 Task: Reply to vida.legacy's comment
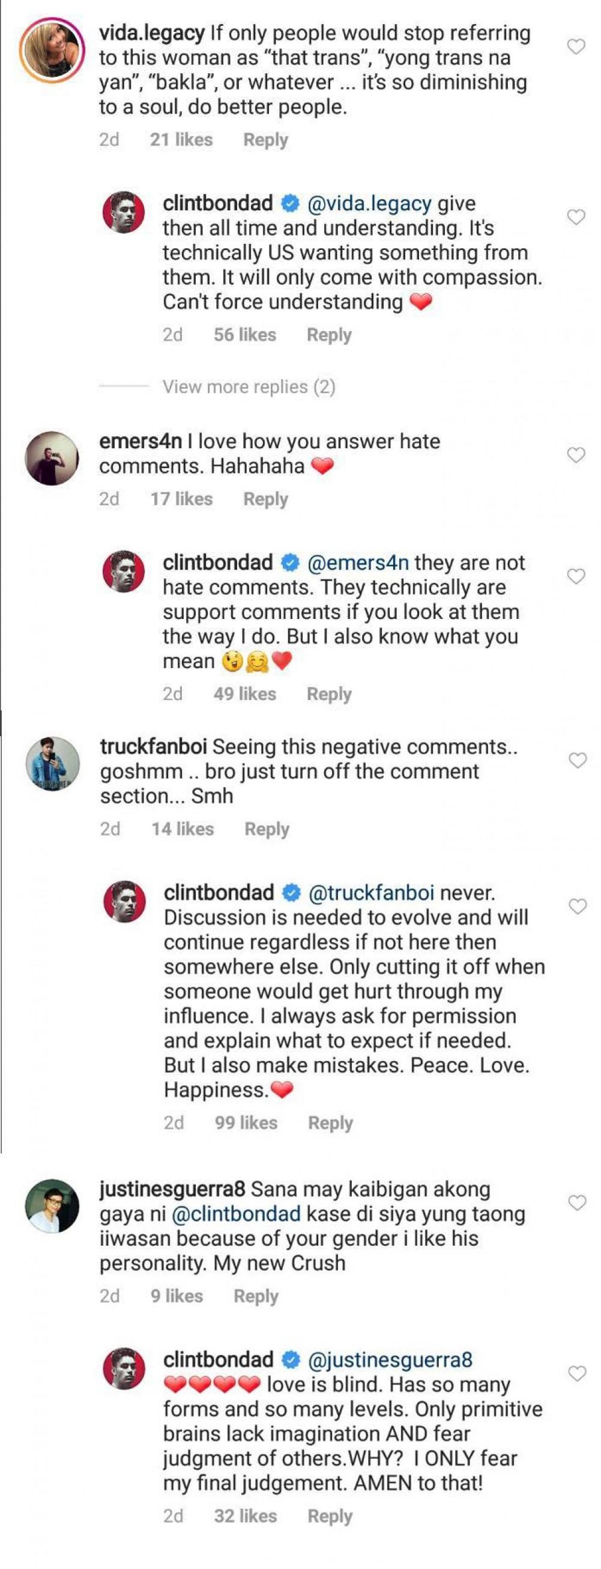point(265,139)
